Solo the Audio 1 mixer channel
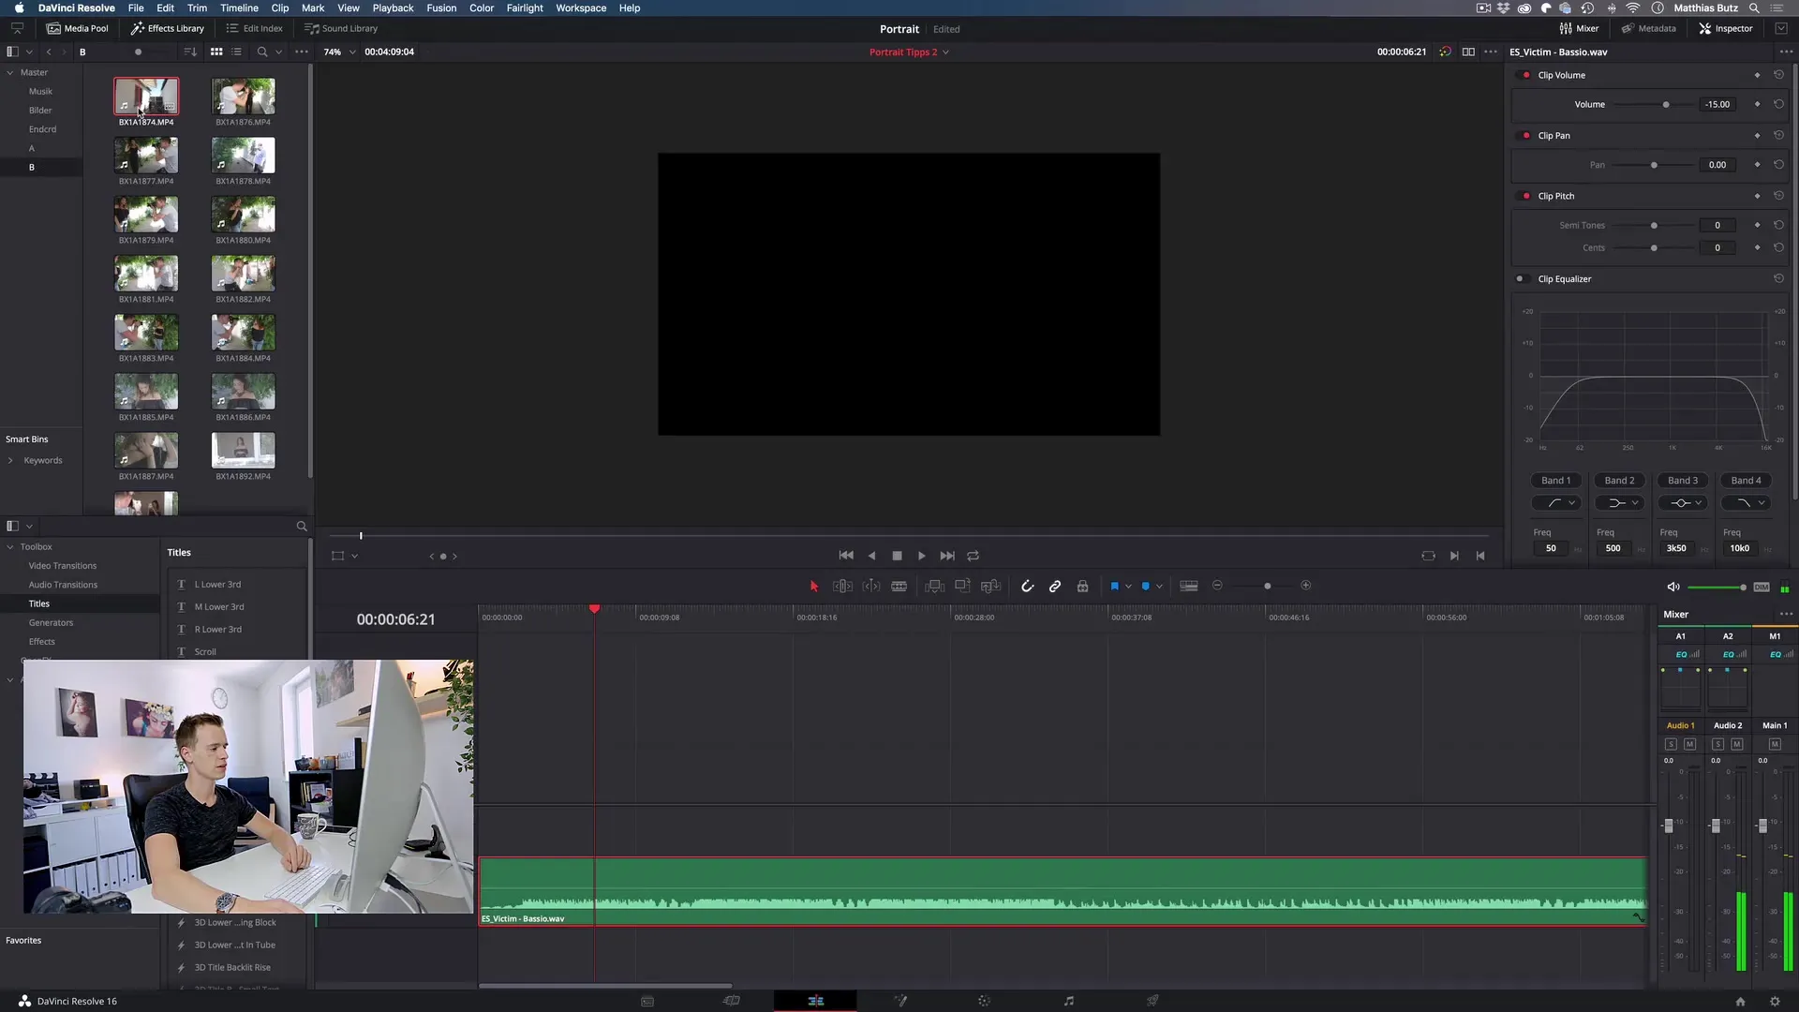The height and width of the screenshot is (1012, 1799). (1671, 744)
